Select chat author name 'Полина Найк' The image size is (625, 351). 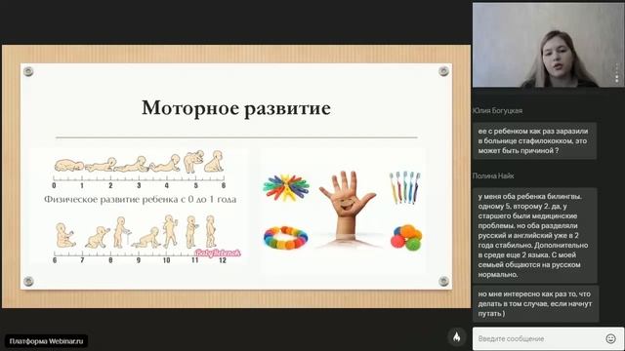pos(493,175)
